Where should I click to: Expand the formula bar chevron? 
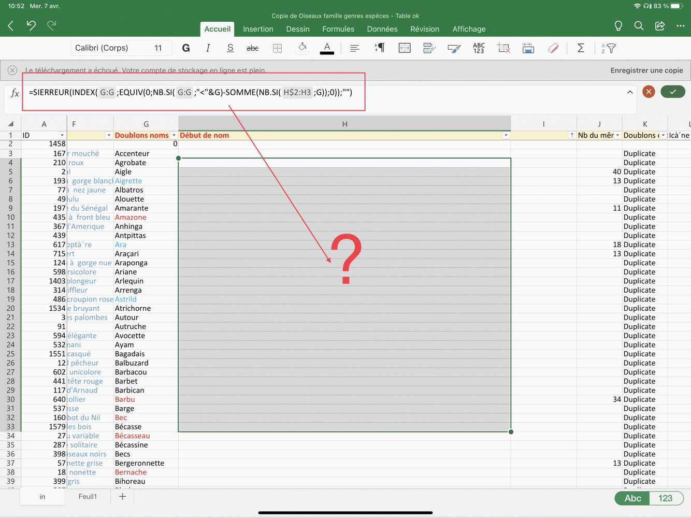[x=630, y=92]
